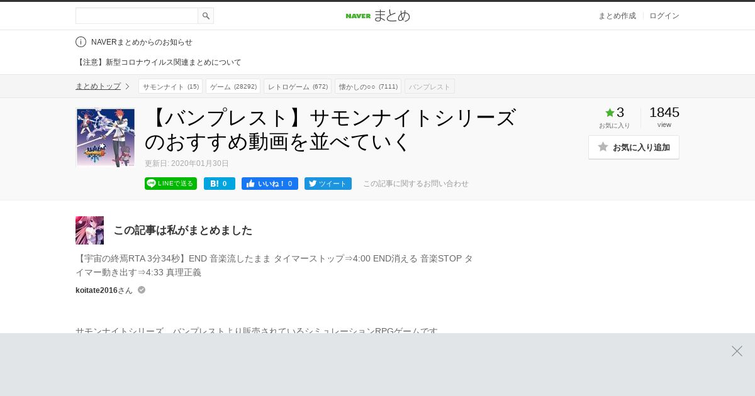Viewport: 755px width, 396px height.
Task: Open NAVERまとめからのお知らせ heading
Action: pos(142,42)
